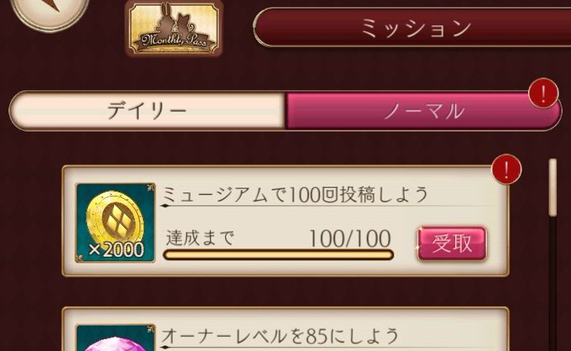Click the exclamation badge on ノーマル tab
This screenshot has width=571, height=351.
click(x=543, y=93)
